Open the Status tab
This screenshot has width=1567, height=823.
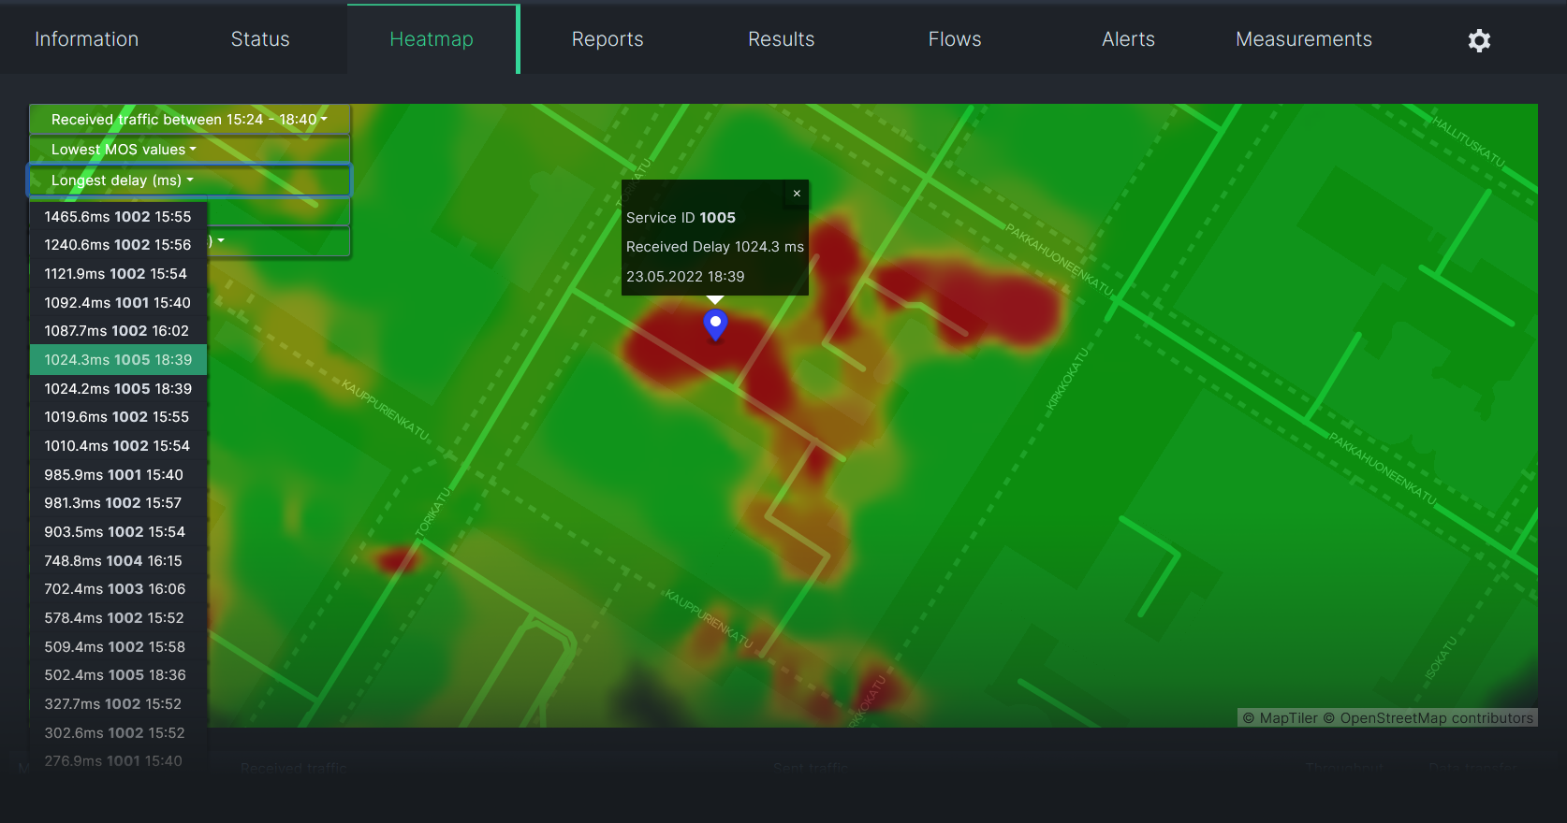point(260,39)
